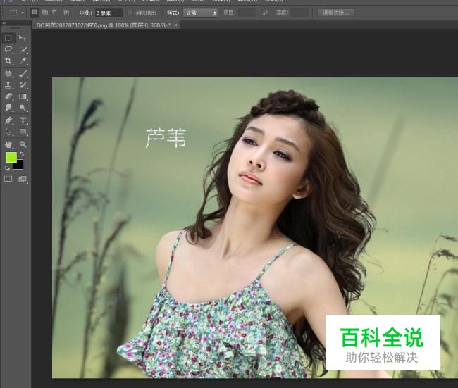Select the Spot Healing Brush tool
Screen dimensions: 458x388
(x=8, y=73)
